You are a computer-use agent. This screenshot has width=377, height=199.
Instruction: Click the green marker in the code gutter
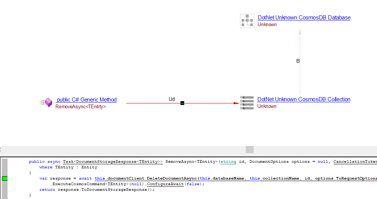pyautogui.click(x=5, y=178)
